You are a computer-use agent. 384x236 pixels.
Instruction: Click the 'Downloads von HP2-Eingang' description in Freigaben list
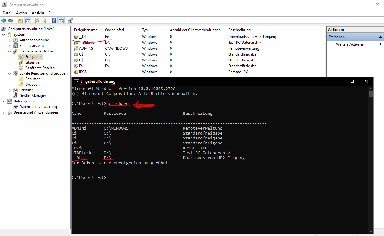coord(252,37)
